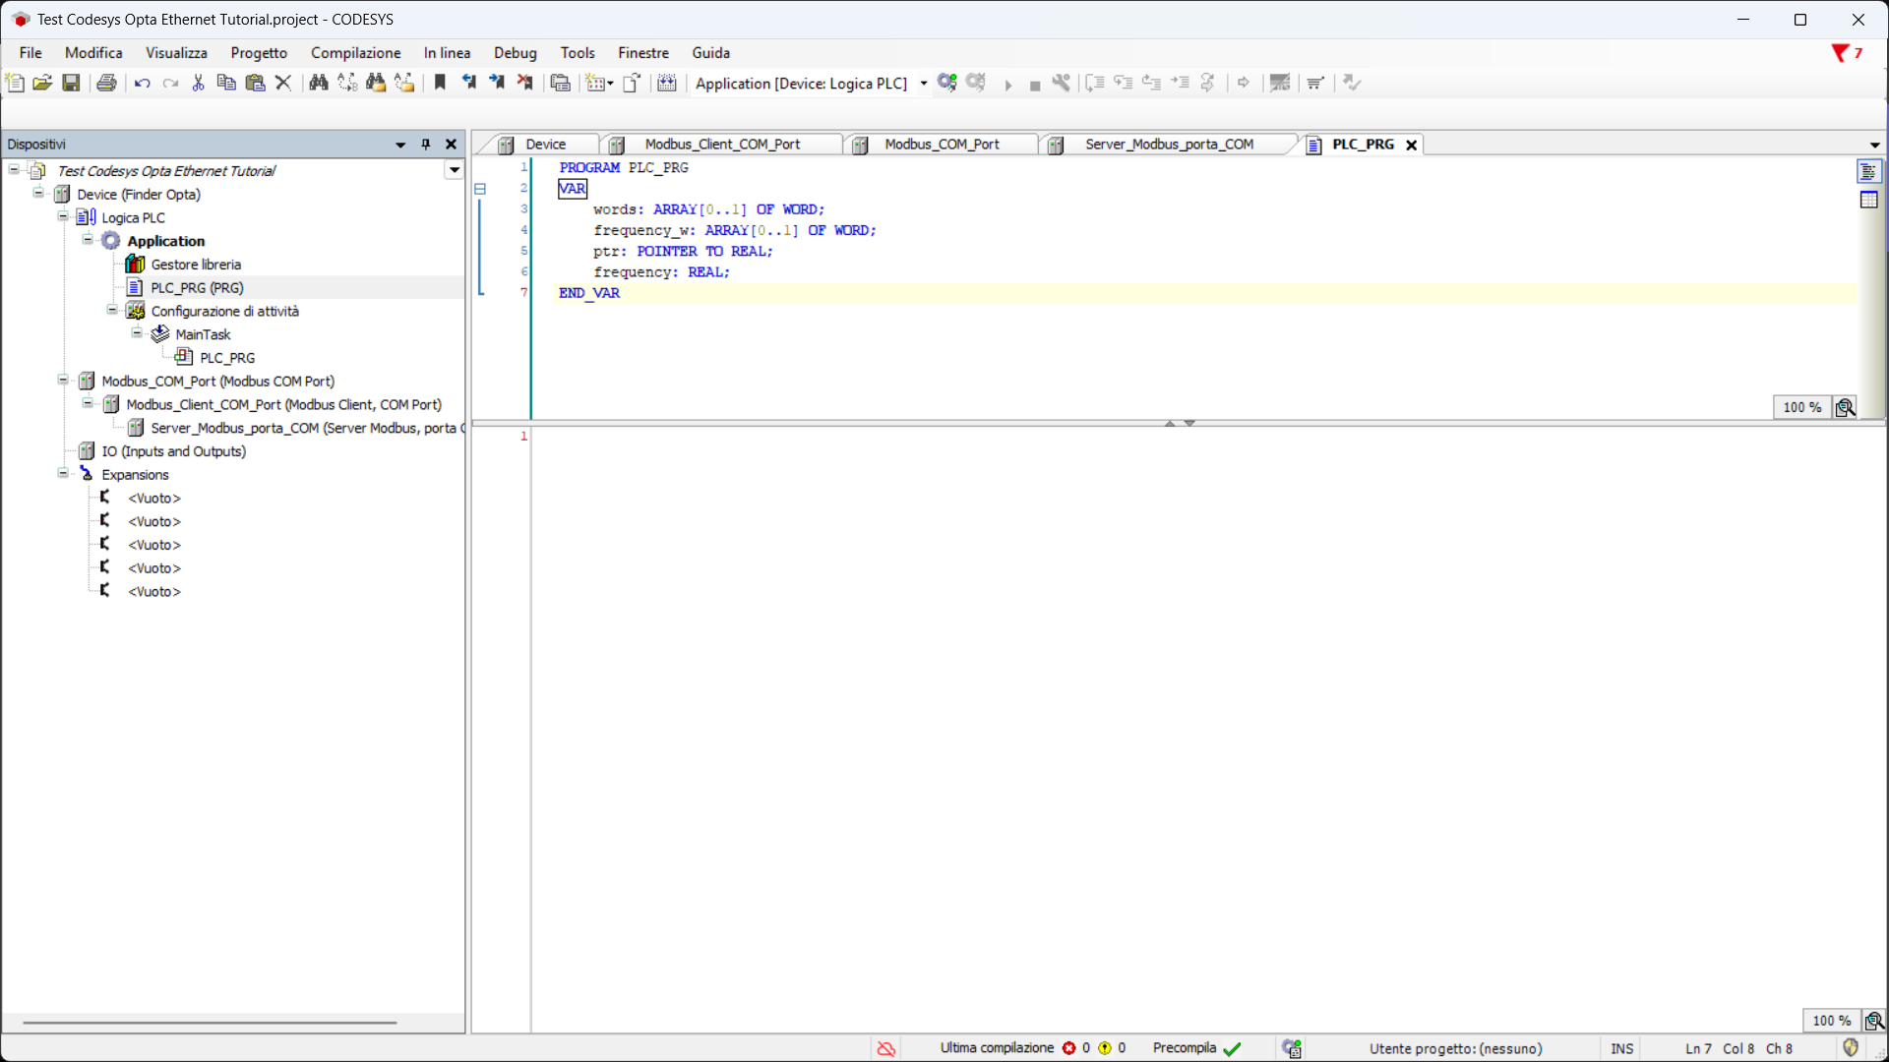Collapse the VAR block fold marker

click(480, 189)
